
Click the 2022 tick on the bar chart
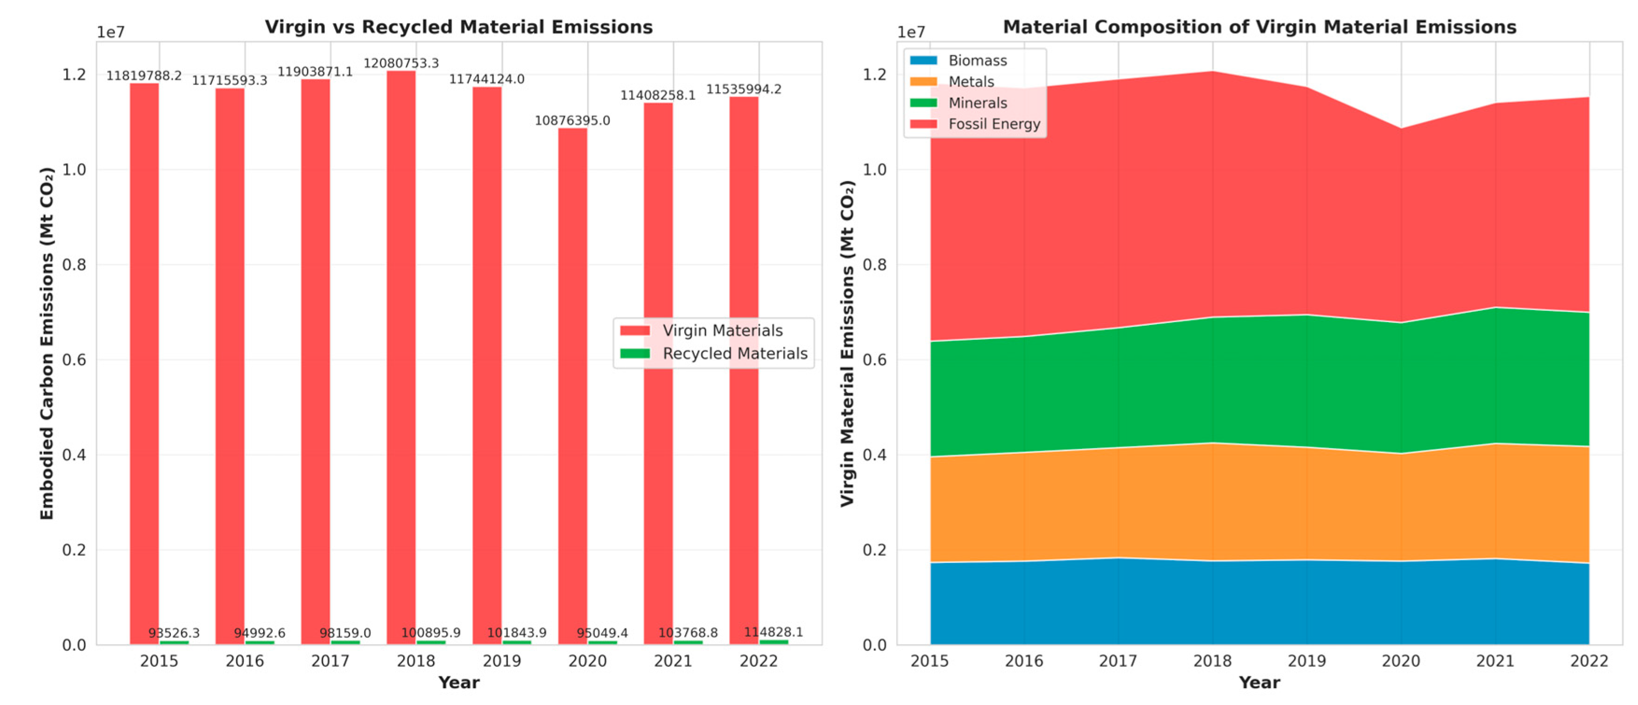758,661
